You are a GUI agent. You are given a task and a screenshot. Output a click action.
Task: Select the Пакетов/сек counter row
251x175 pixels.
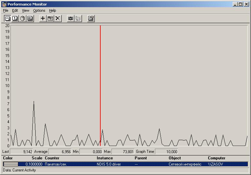pyautogui.click(x=125, y=164)
